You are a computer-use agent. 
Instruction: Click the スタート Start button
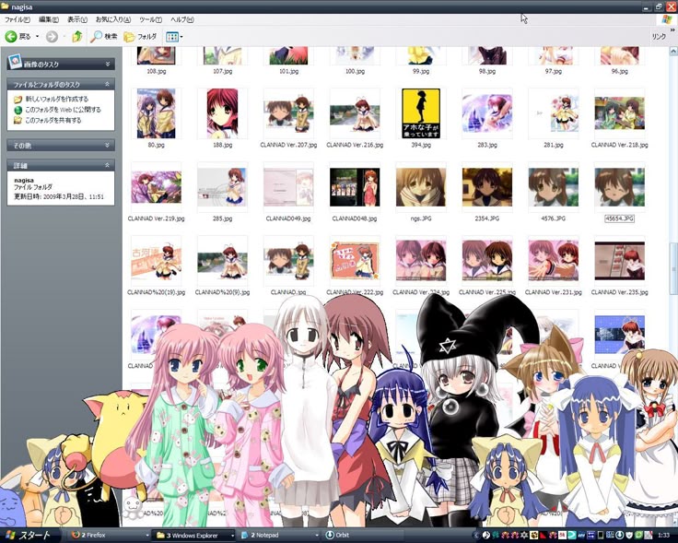tap(29, 535)
